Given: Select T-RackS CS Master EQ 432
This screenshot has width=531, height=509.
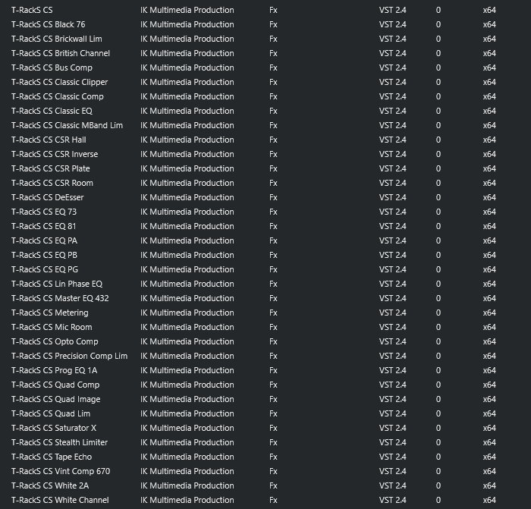Looking at the screenshot, I should coord(60,298).
